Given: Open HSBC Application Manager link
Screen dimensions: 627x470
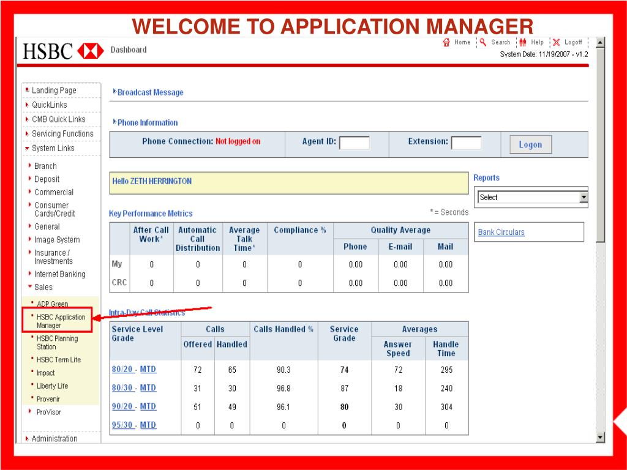Looking at the screenshot, I should pos(61,321).
